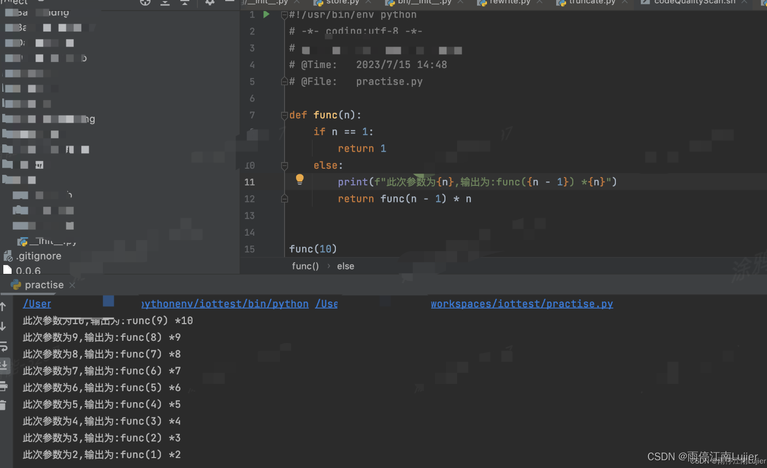This screenshot has height=468, width=767.
Task: Click 'func(10)' call on line 15
Action: pyautogui.click(x=313, y=249)
